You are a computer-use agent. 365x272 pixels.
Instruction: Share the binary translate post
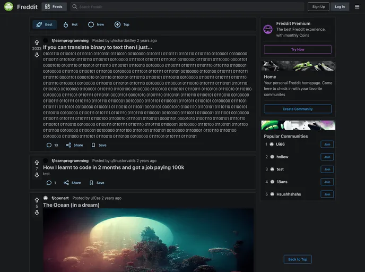pos(74,145)
